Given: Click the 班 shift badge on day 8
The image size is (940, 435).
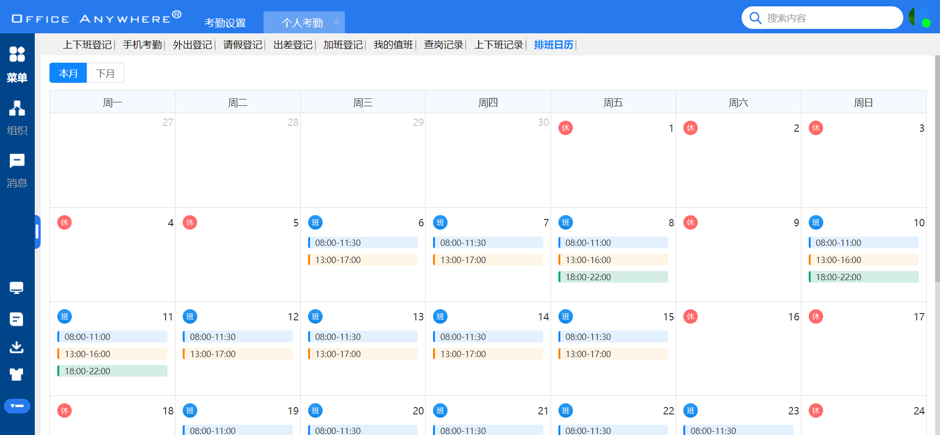Looking at the screenshot, I should [x=566, y=223].
